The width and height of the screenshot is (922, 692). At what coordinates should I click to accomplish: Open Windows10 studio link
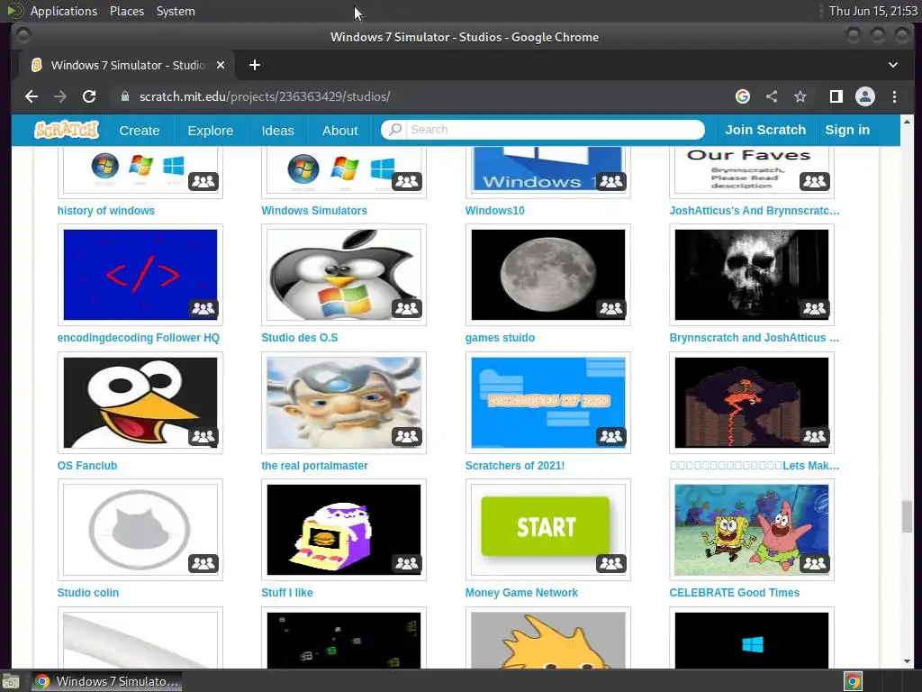tap(494, 211)
